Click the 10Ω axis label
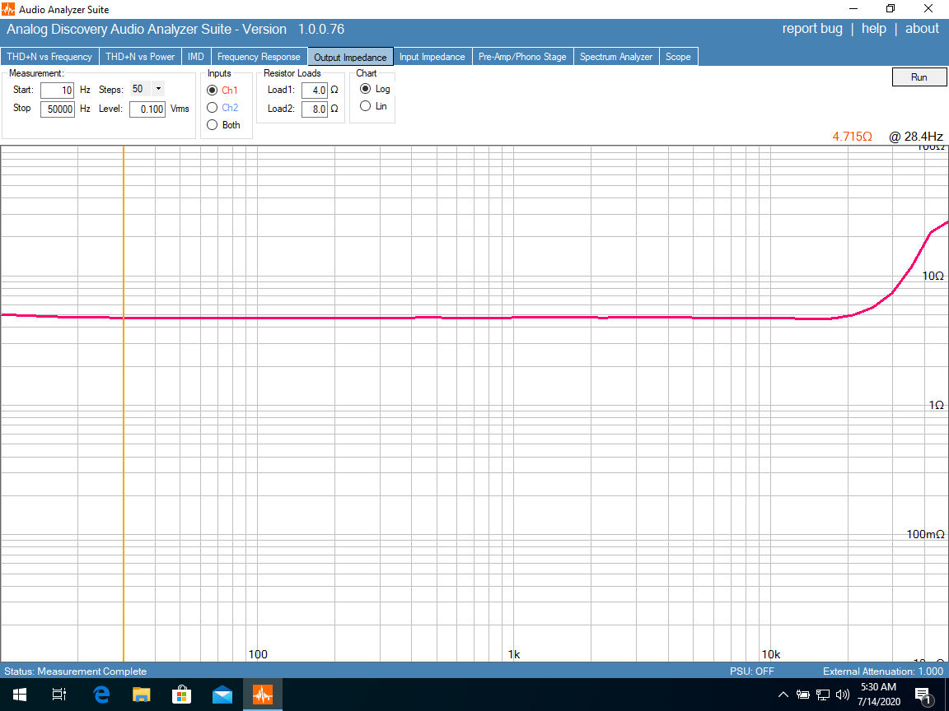This screenshot has height=711, width=949. click(x=933, y=276)
